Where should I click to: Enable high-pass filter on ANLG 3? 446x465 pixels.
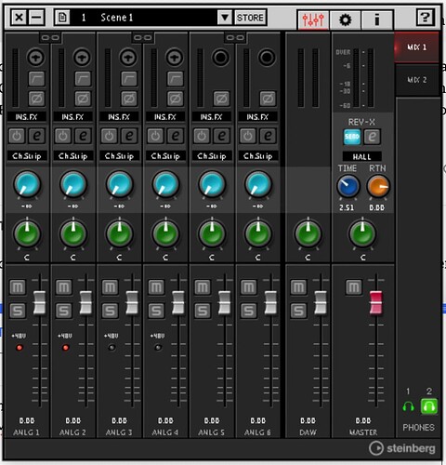click(x=129, y=78)
